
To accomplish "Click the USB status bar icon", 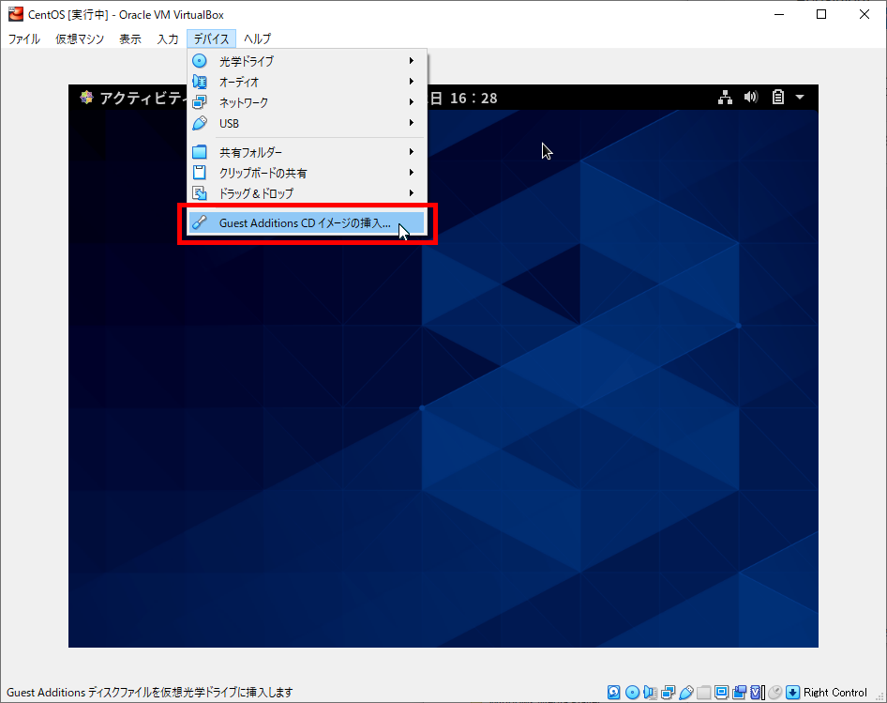I will click(x=685, y=693).
